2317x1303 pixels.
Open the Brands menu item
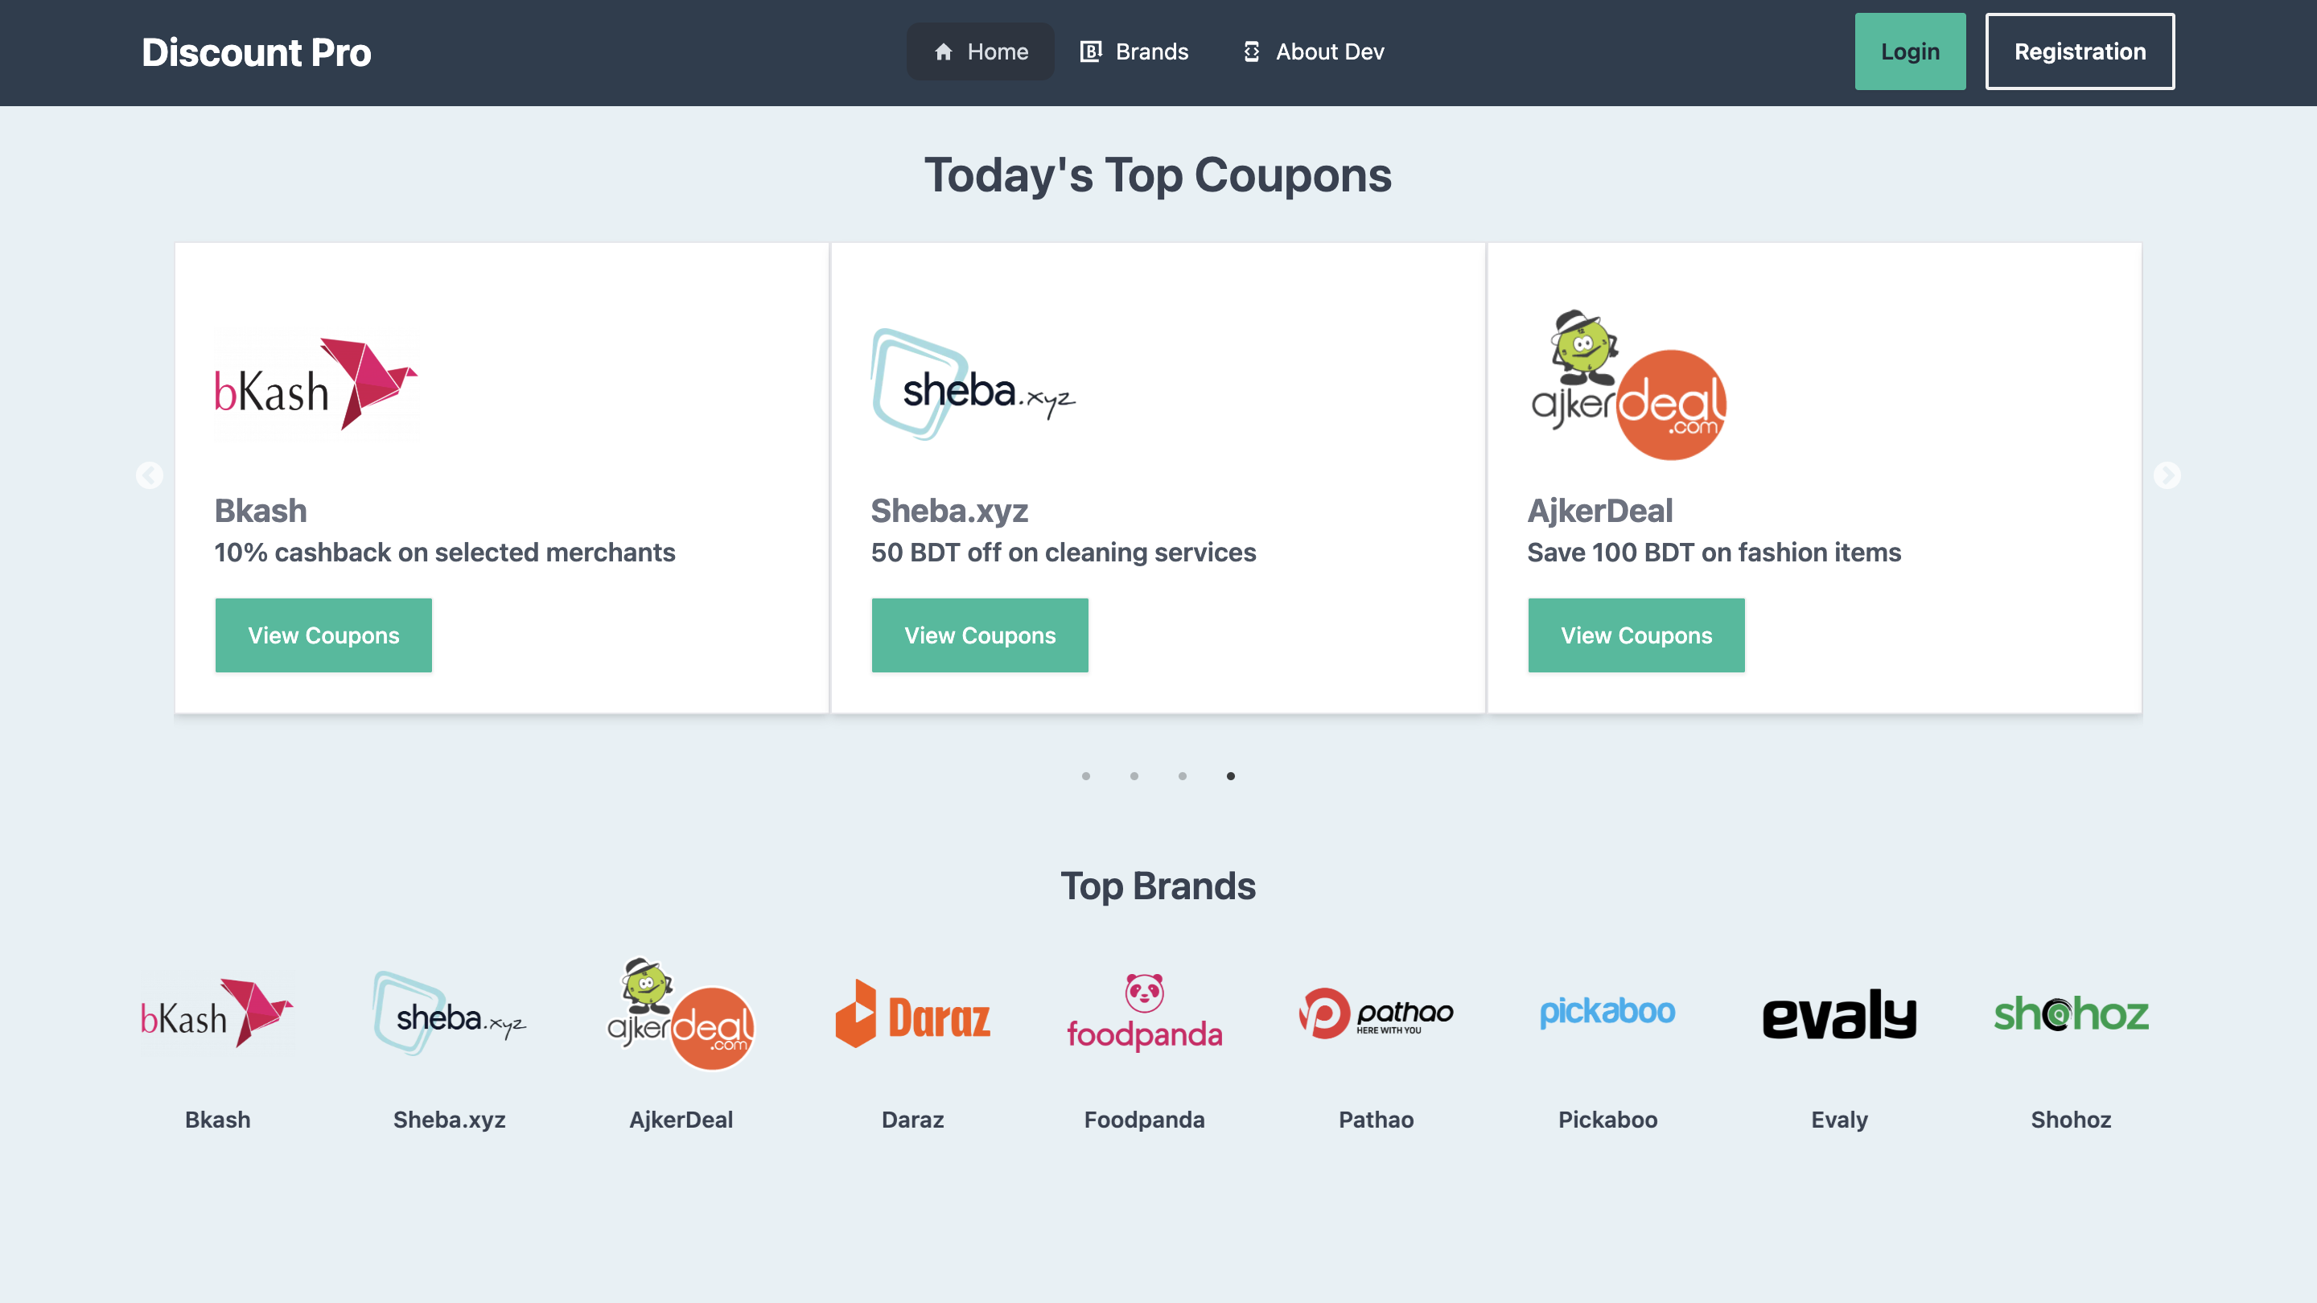(x=1134, y=51)
